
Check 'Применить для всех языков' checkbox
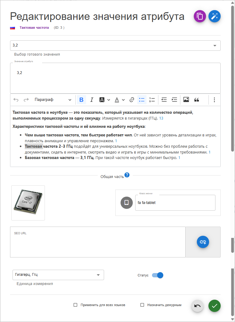pyautogui.click(x=75, y=305)
